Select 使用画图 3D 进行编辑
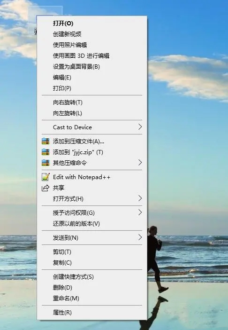 click(x=81, y=56)
